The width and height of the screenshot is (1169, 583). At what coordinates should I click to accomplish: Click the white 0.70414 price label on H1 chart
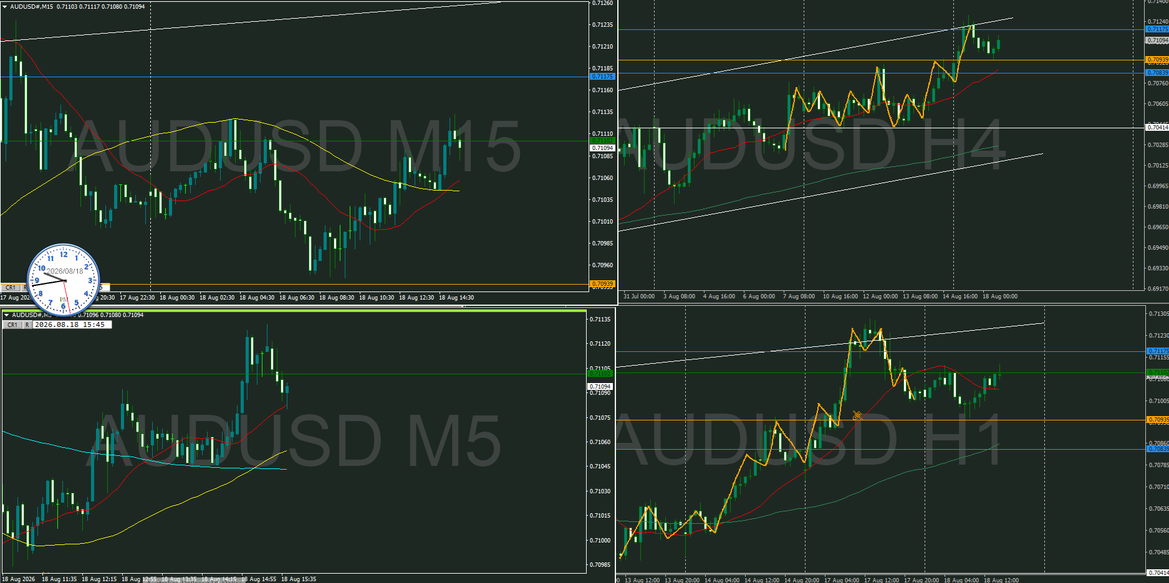coord(1158,573)
